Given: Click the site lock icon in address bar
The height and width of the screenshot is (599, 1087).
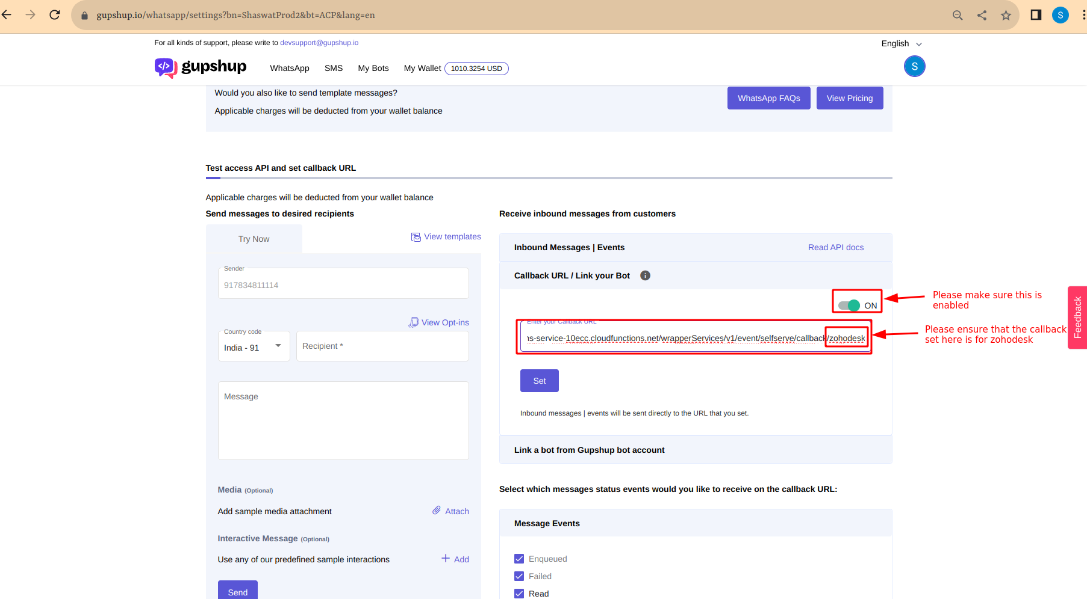Looking at the screenshot, I should 84,16.
